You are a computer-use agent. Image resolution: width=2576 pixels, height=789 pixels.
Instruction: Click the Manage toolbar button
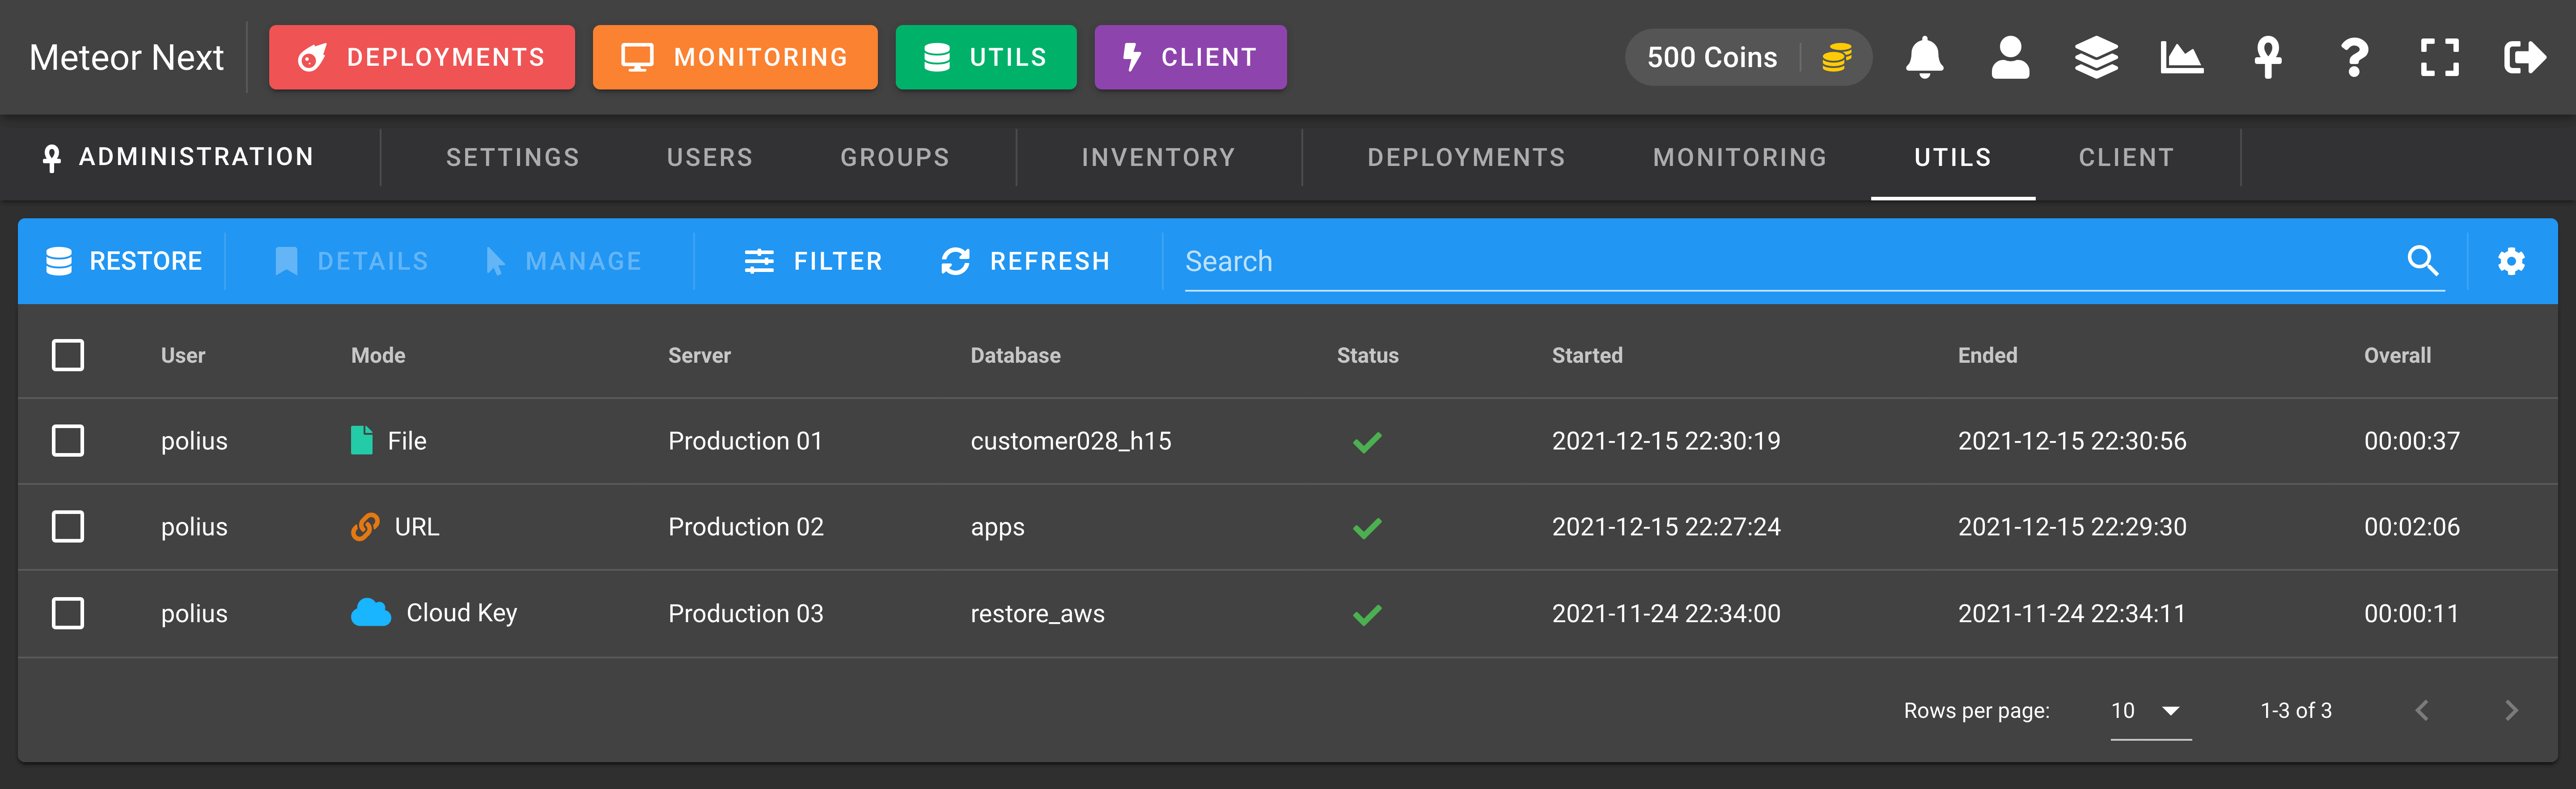pyautogui.click(x=563, y=261)
